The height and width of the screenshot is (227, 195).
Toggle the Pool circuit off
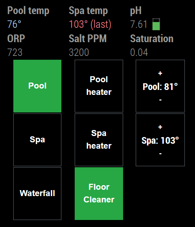[x=37, y=86]
